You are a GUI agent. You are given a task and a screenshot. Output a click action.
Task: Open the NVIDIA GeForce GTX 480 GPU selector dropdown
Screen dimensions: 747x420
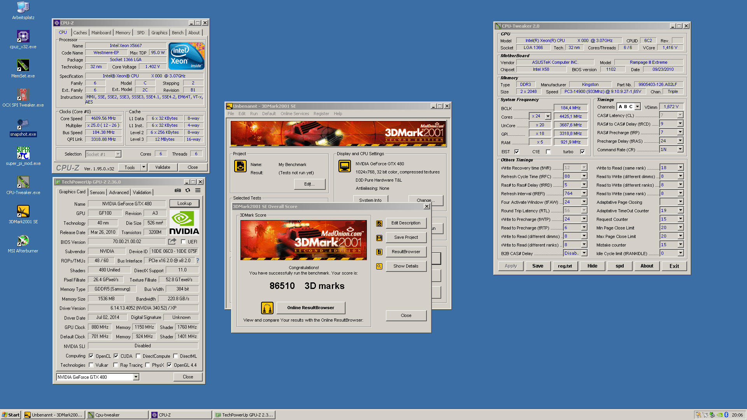coord(136,377)
